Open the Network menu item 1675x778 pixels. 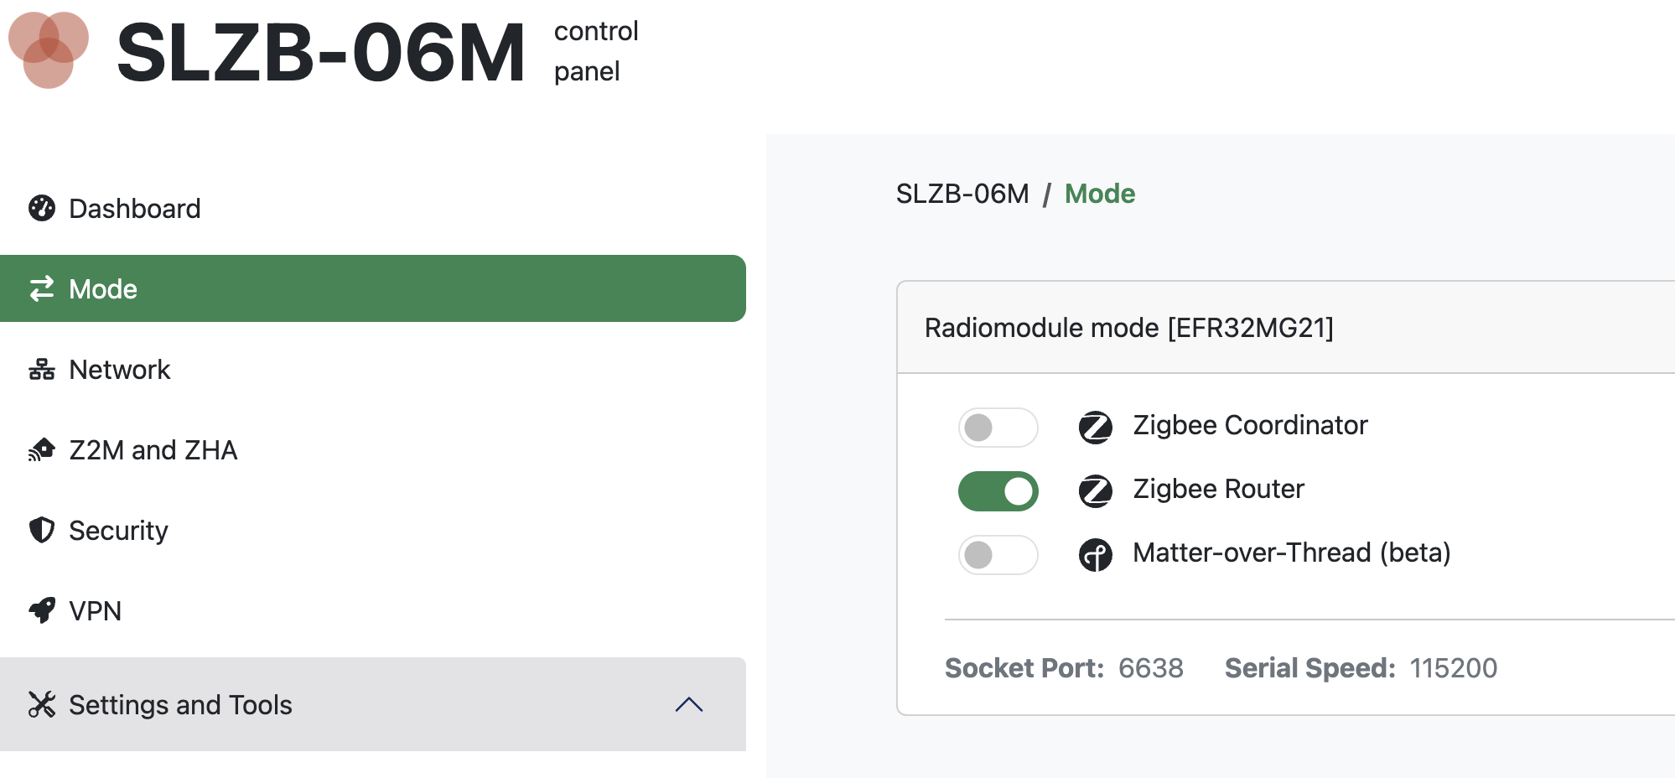point(373,369)
